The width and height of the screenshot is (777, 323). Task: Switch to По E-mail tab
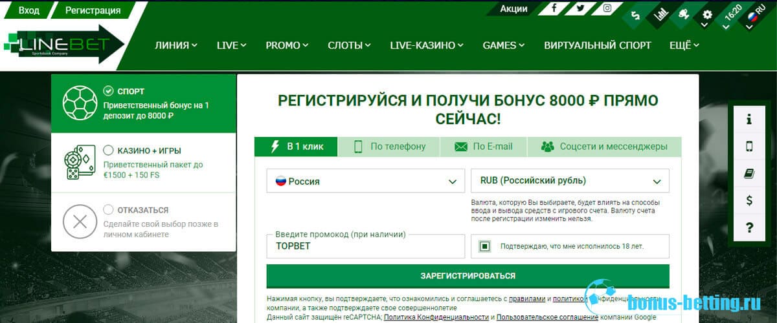coord(484,147)
